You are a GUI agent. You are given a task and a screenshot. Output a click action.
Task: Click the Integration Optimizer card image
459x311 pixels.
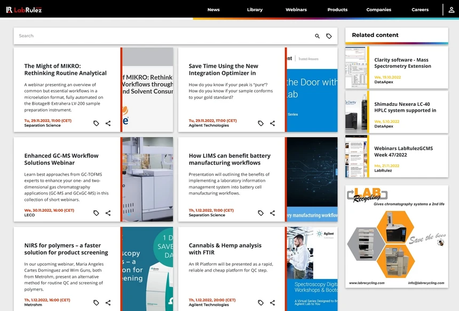point(312,90)
